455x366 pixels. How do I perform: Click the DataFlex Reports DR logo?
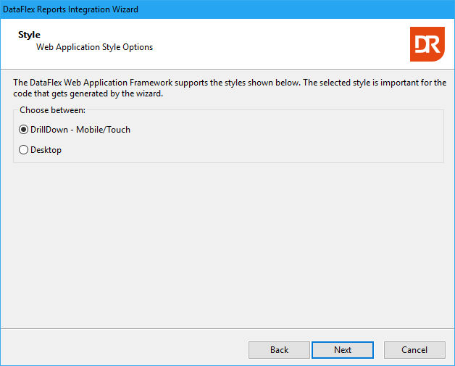[427, 44]
